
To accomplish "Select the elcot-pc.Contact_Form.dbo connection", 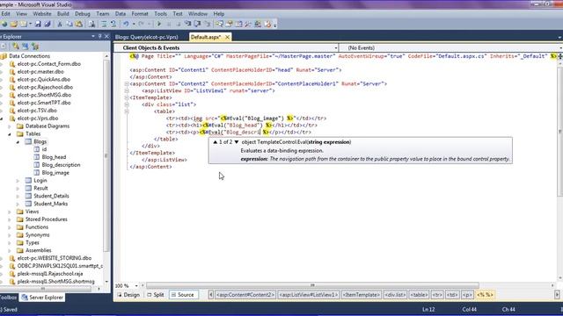I will click(49, 64).
